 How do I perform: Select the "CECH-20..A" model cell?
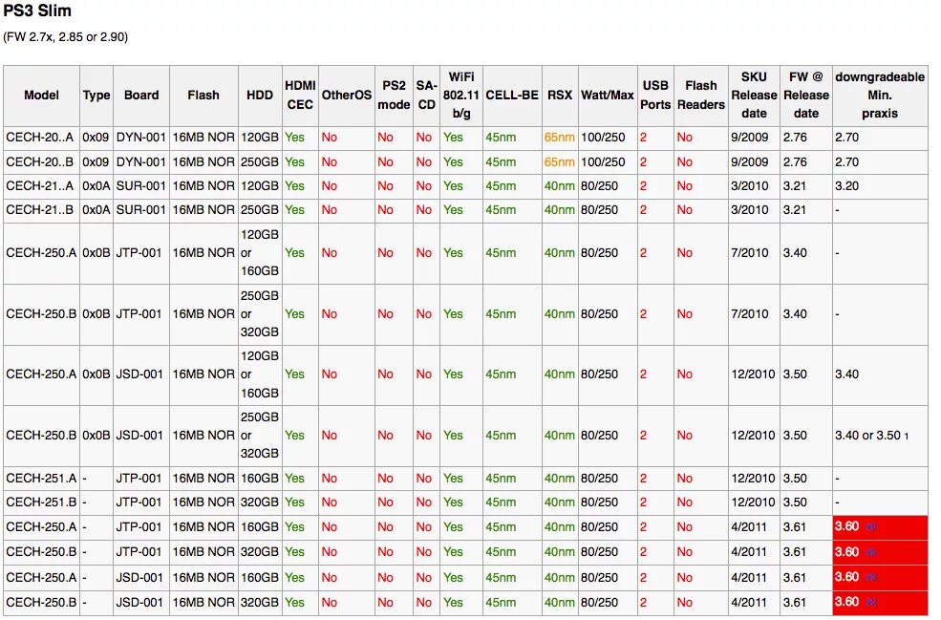coord(39,138)
